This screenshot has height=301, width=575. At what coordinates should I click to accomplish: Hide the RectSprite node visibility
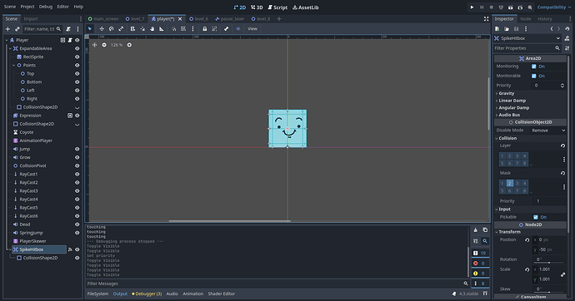77,57
